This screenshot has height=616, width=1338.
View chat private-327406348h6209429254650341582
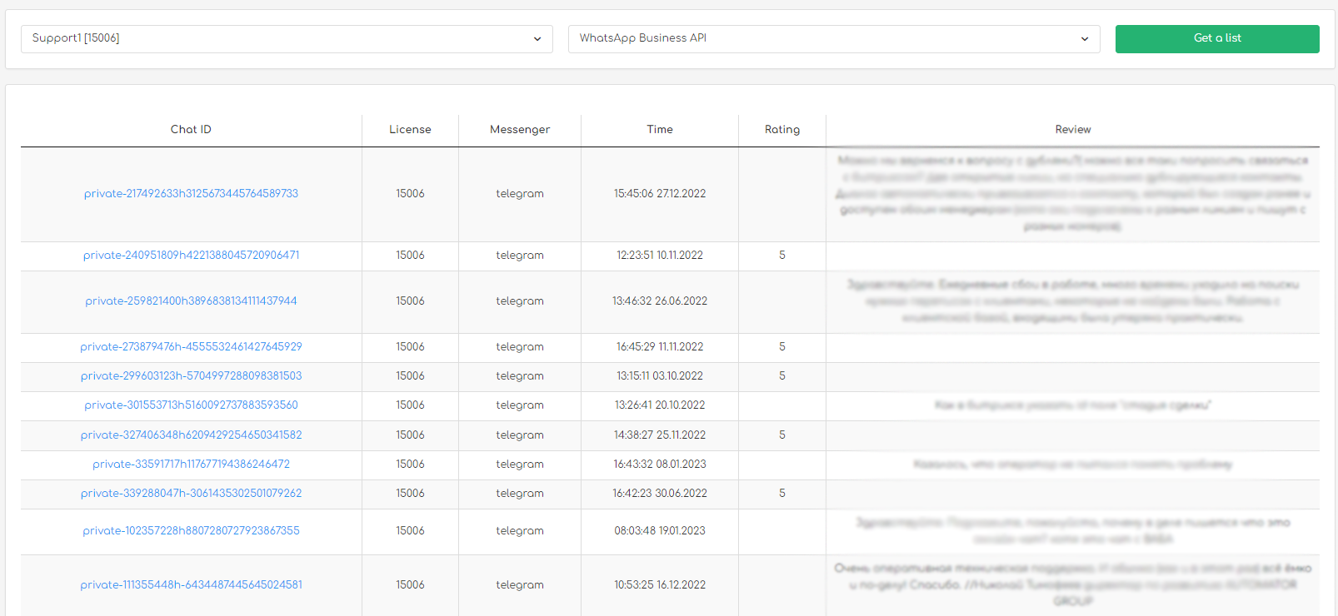[x=191, y=435]
